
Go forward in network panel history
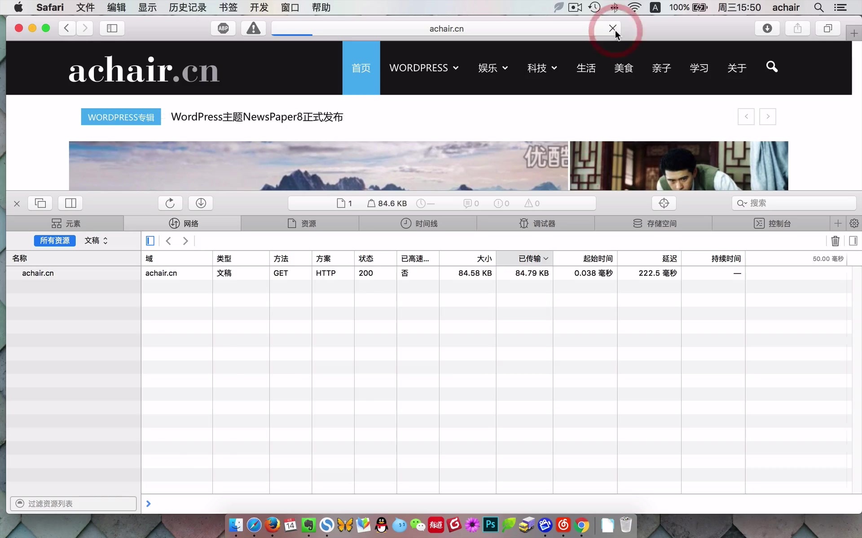[185, 241]
